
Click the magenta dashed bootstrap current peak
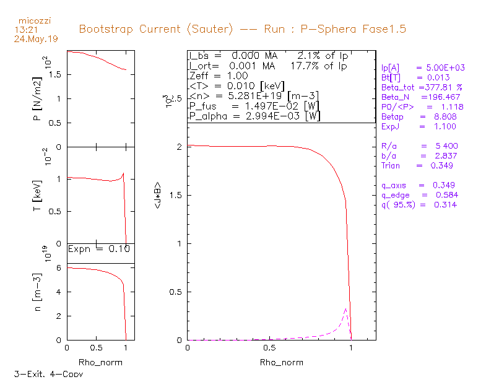[x=345, y=309]
